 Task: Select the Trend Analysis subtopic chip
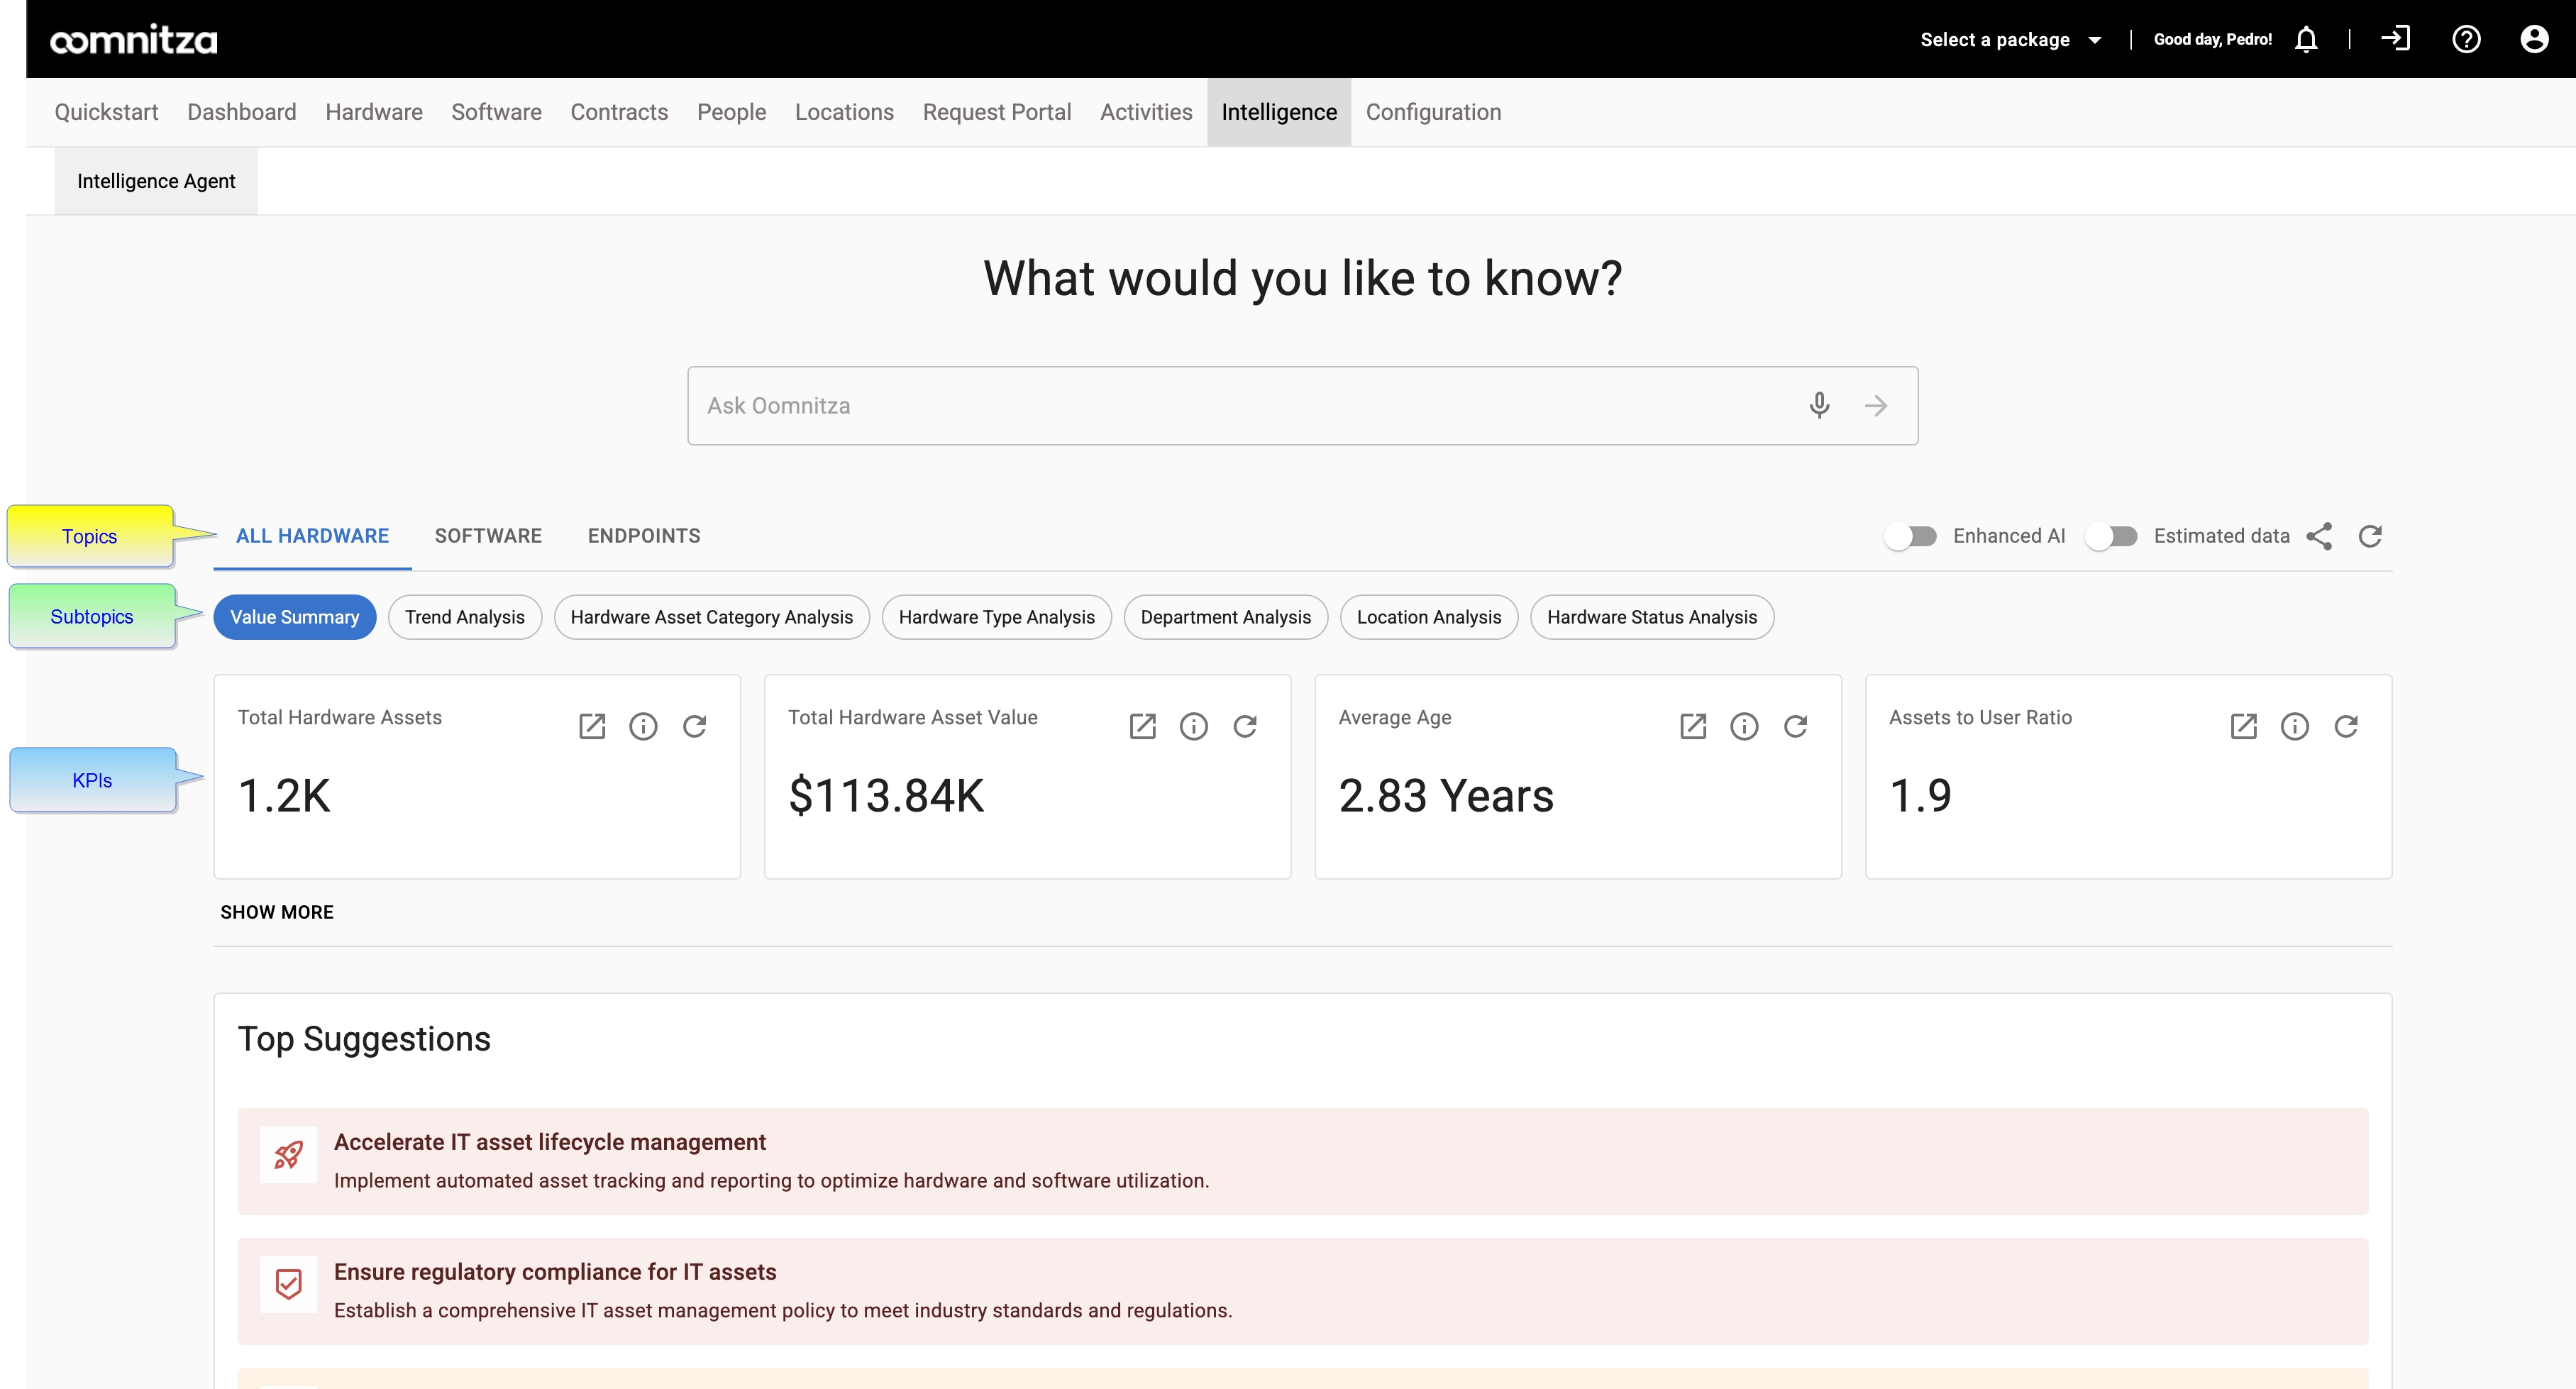[464, 617]
